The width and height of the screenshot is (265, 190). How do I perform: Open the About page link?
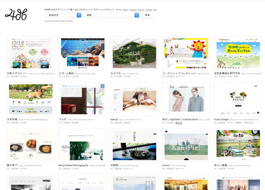pyautogui.click(x=126, y=10)
